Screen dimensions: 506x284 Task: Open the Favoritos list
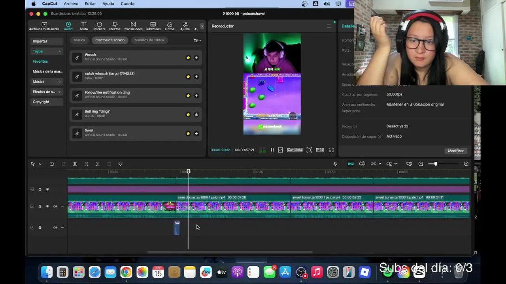40,61
